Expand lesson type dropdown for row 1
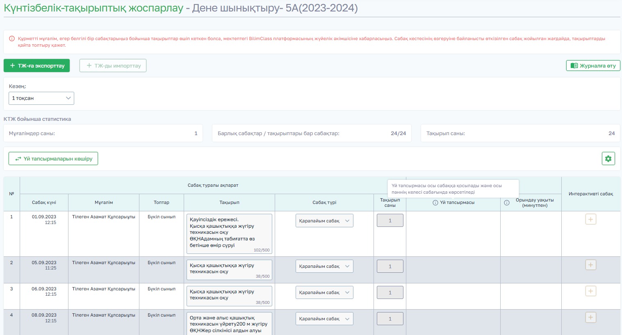622x335 pixels. (324, 221)
